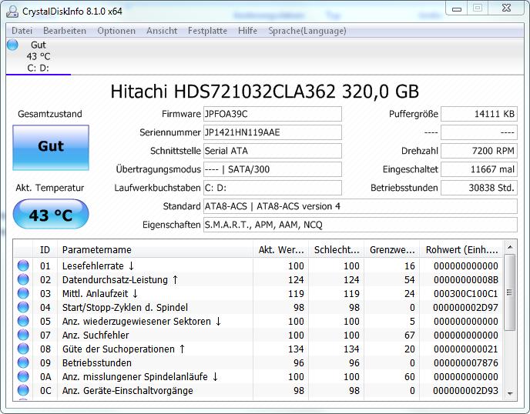Click the SMART list scrollbar thumb
Viewport: 530px width, 414px height.
click(x=510, y=292)
